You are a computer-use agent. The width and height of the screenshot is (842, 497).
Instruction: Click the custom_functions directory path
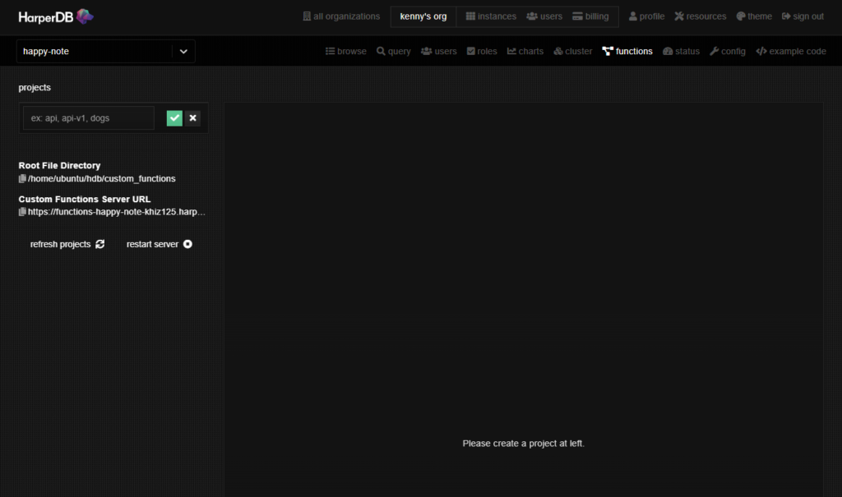click(x=101, y=179)
